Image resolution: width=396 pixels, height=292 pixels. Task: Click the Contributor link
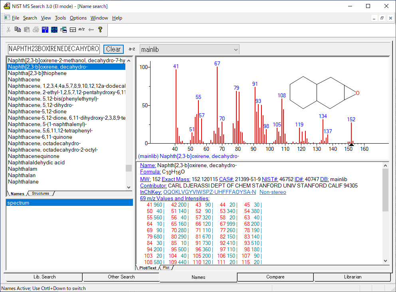click(153, 185)
